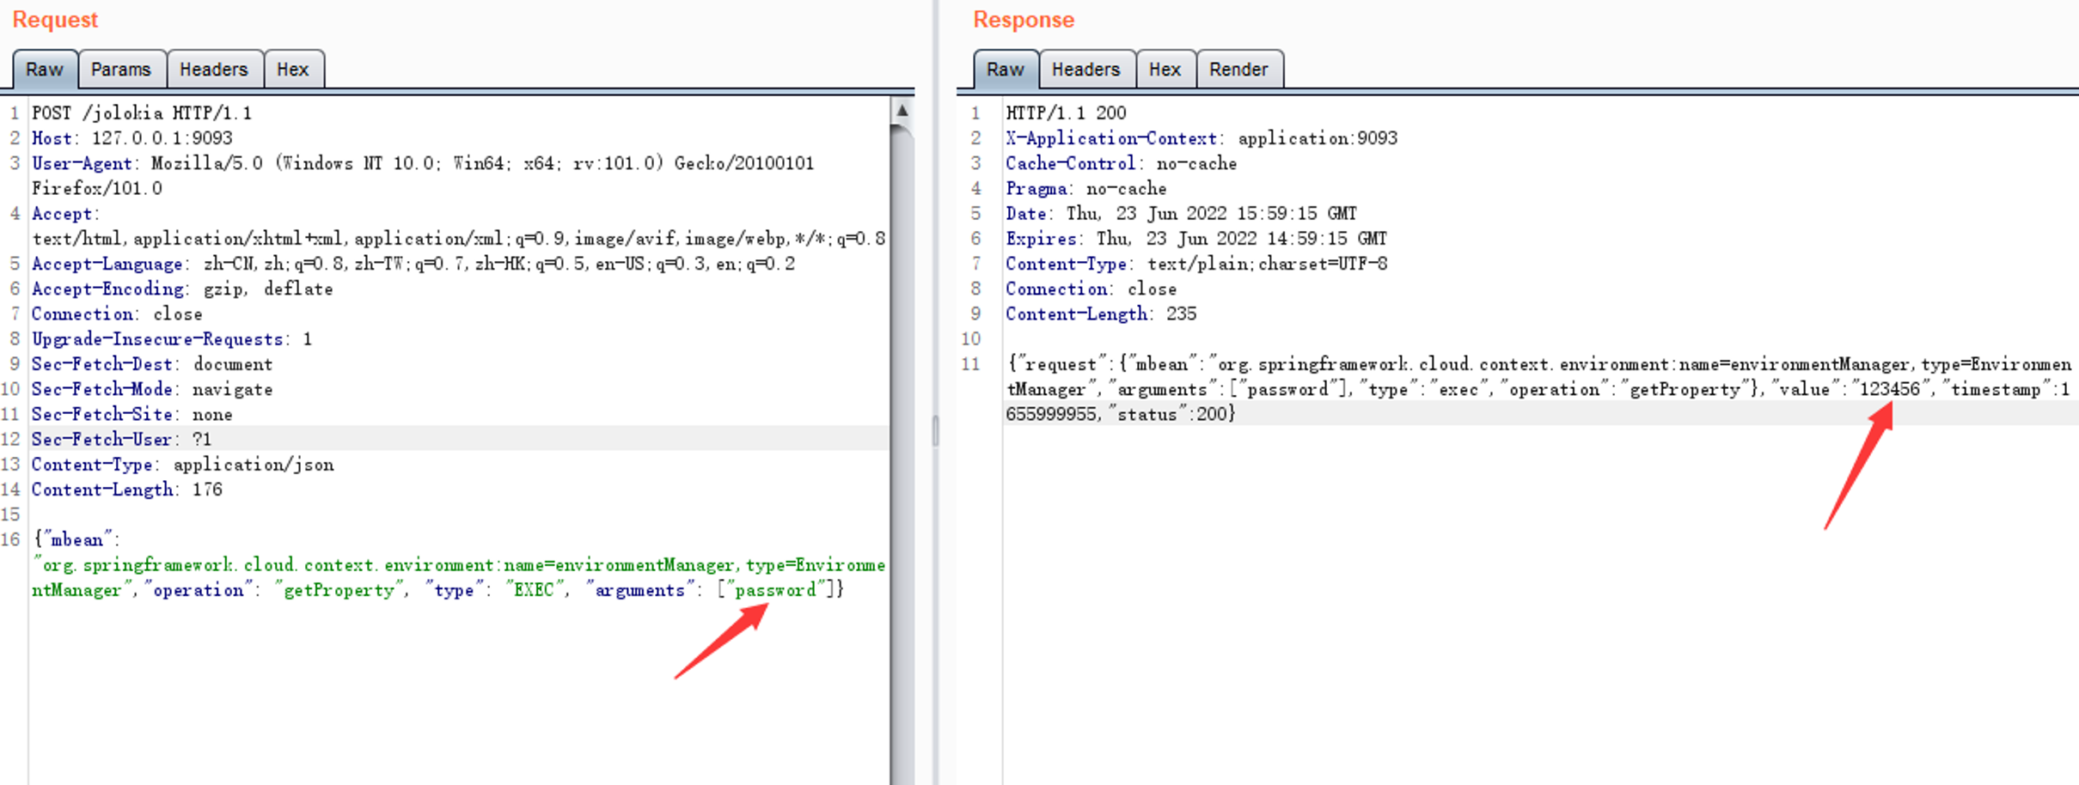Click the request scrollbar up arrow
The image size is (2079, 785).
pyautogui.click(x=902, y=111)
